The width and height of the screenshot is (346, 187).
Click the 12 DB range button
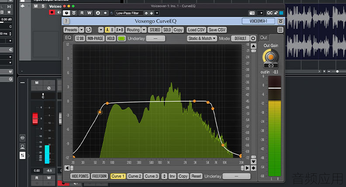click(80, 39)
